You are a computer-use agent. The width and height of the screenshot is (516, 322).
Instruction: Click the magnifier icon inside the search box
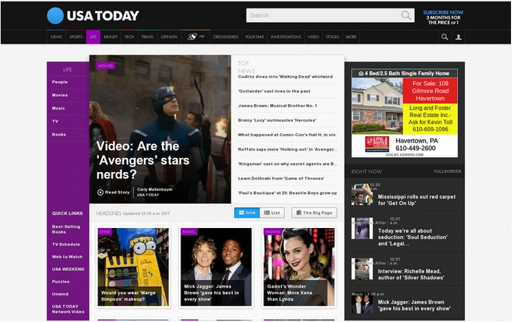pyautogui.click(x=406, y=15)
